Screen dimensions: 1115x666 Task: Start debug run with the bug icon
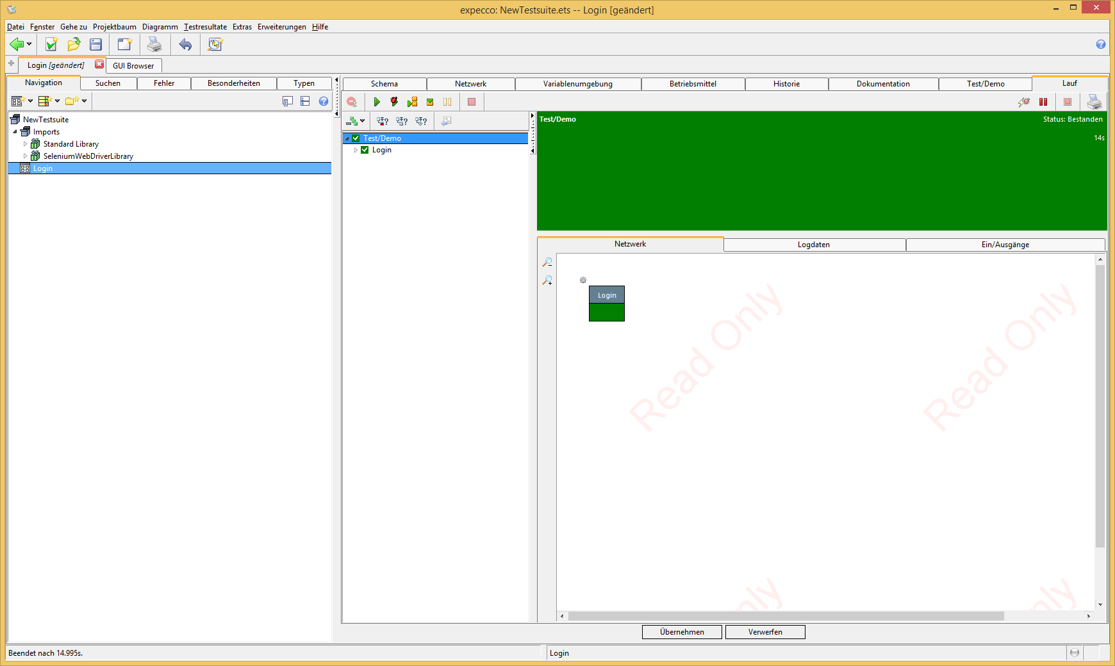point(394,102)
